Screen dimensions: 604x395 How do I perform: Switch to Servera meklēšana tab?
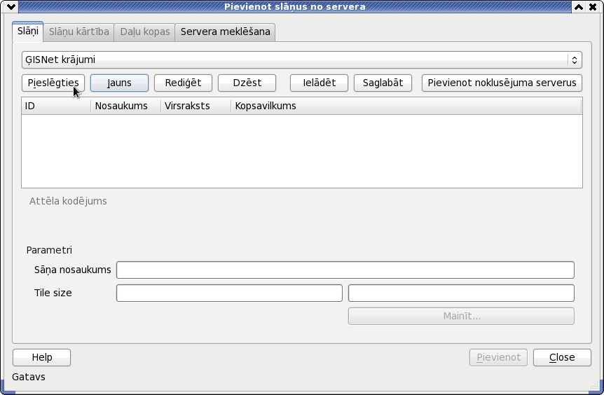click(x=226, y=32)
